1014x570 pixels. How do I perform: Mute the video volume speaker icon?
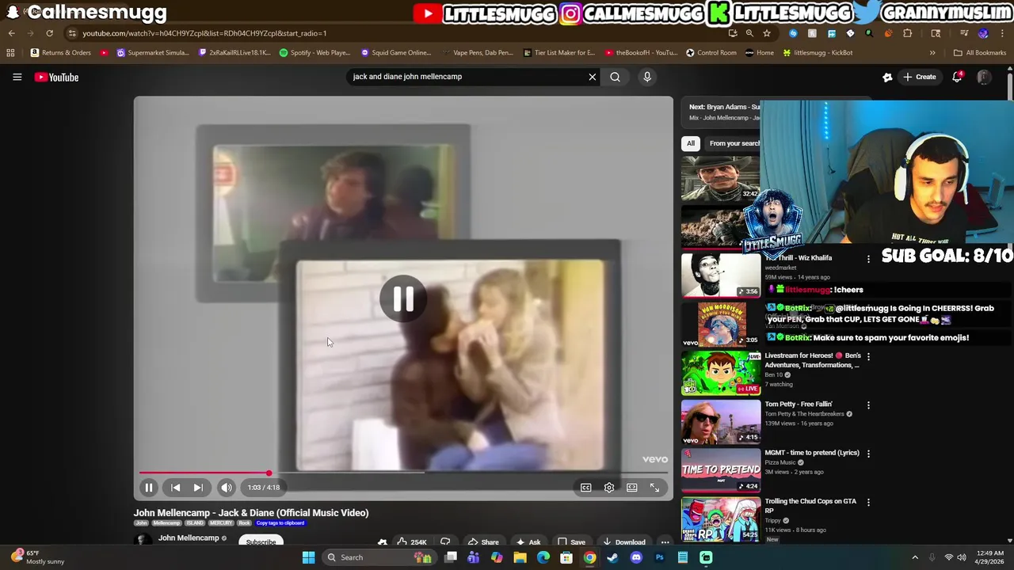pyautogui.click(x=227, y=488)
